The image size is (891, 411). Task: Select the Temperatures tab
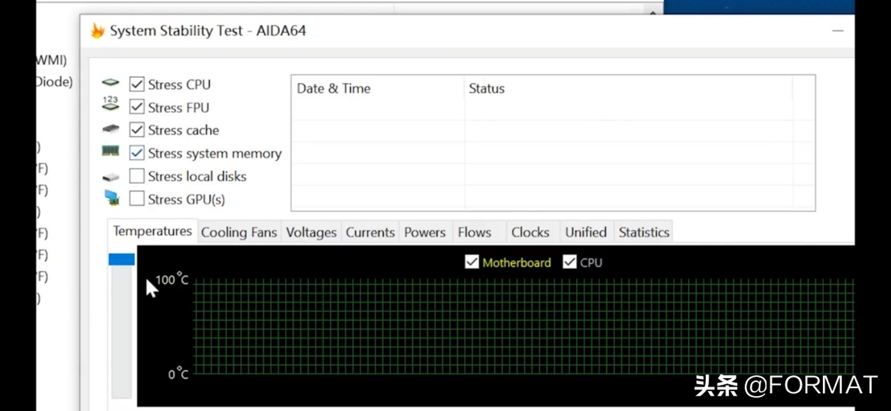[152, 231]
